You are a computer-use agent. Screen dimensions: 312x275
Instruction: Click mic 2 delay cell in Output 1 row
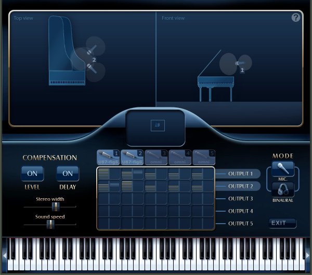pyautogui.click(x=138, y=174)
